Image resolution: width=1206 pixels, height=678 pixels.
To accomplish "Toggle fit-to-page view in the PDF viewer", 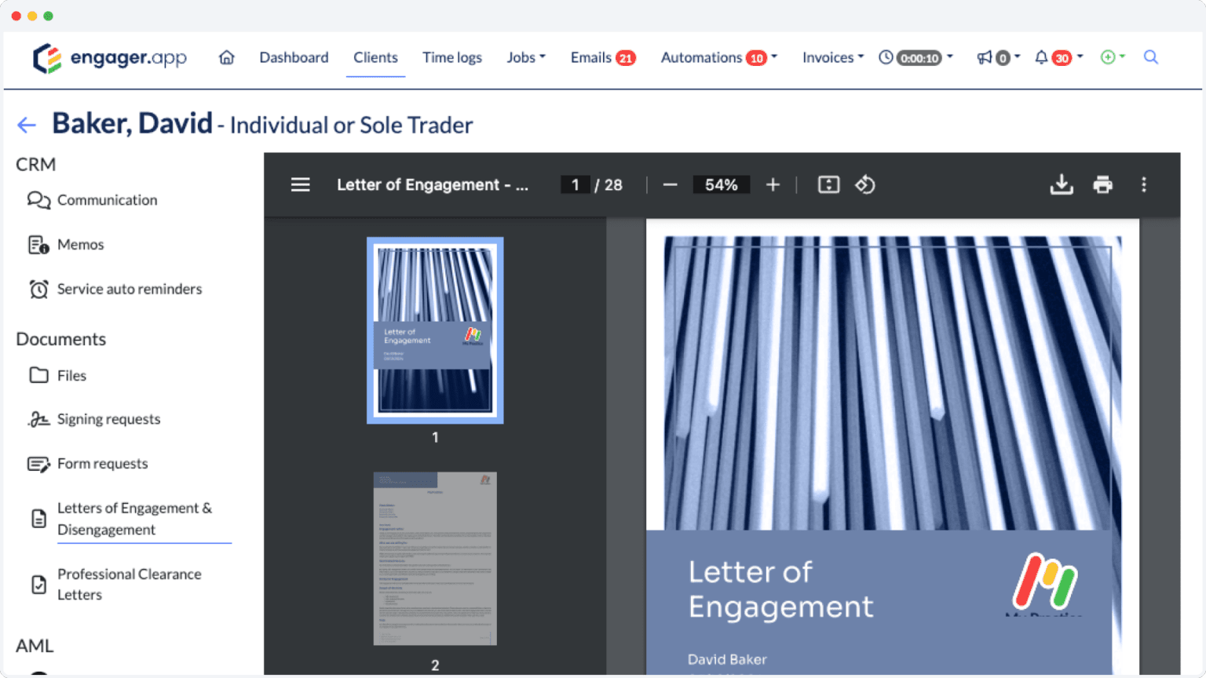I will point(828,184).
